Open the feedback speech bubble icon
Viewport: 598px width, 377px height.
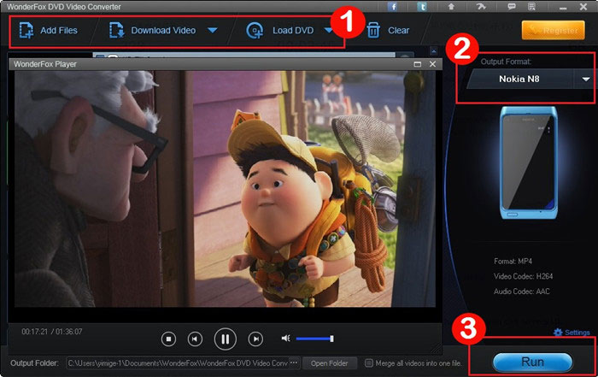(512, 7)
